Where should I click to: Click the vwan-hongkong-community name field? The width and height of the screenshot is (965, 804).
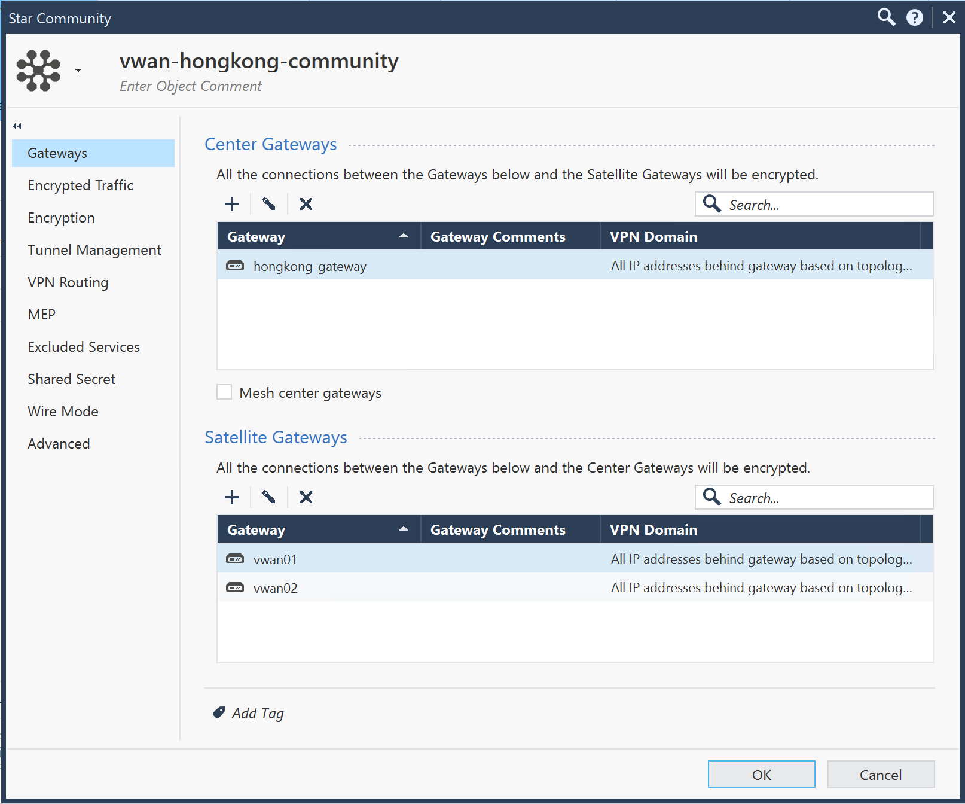[x=259, y=61]
